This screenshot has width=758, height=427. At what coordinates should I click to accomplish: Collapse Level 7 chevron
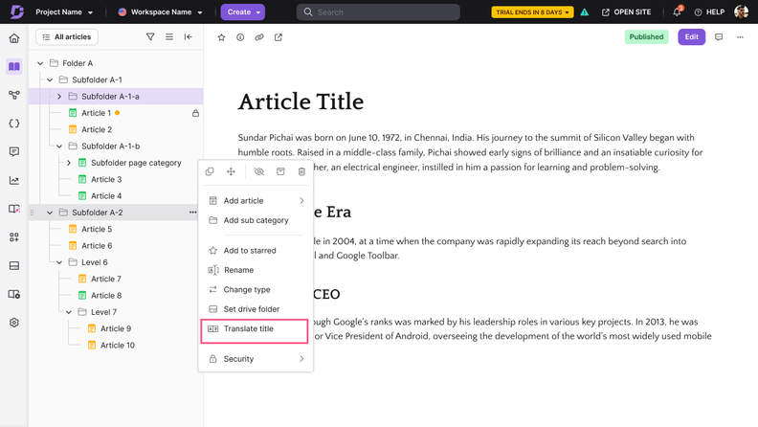(69, 312)
